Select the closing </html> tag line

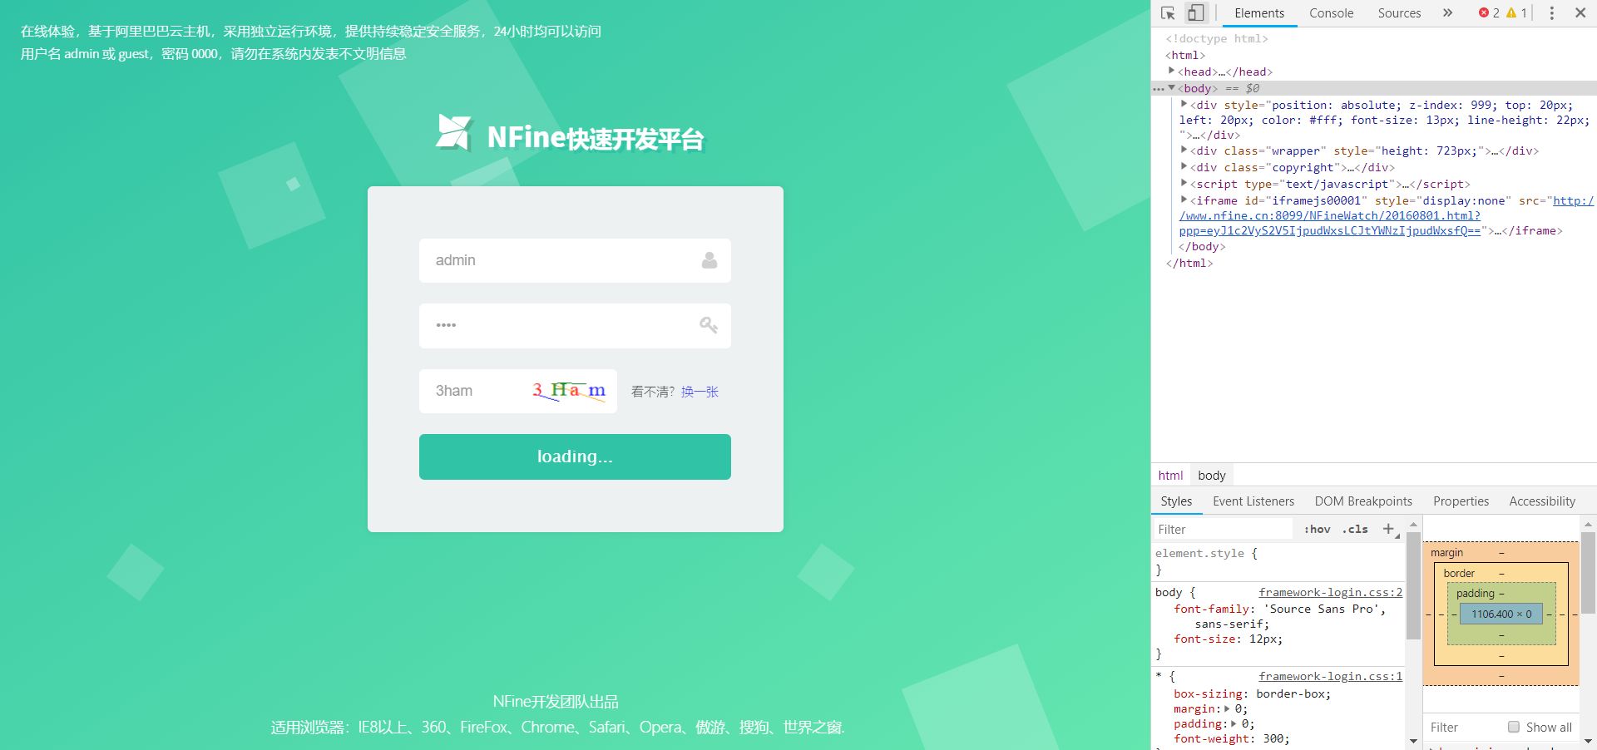pyautogui.click(x=1189, y=263)
